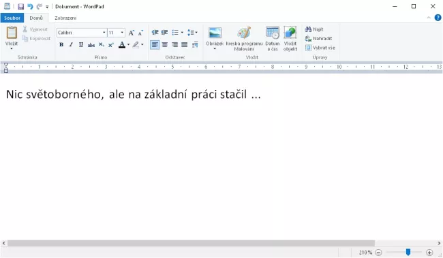This screenshot has width=443, height=258.
Task: Align text to the right
Action: point(174,45)
